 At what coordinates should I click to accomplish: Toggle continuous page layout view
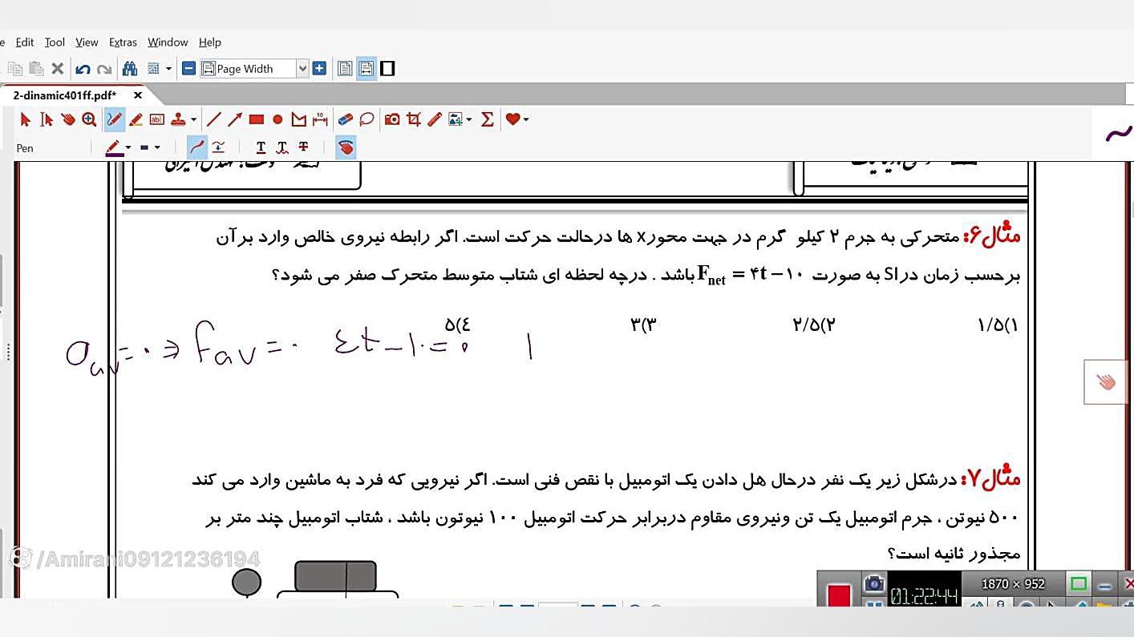(367, 69)
